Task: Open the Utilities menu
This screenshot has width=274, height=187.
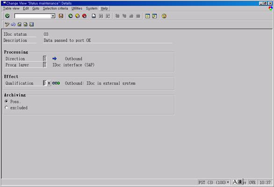Action: (77, 8)
